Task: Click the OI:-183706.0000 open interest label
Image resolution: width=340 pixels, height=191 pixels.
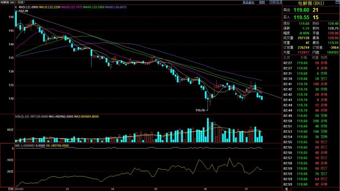Action: [x=58, y=146]
